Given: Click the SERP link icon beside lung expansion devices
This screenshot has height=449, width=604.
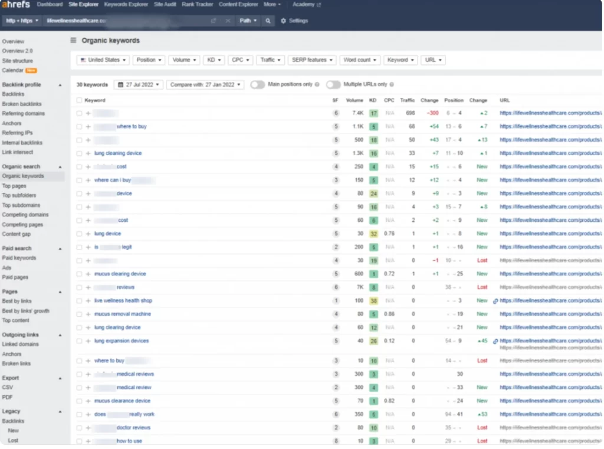Looking at the screenshot, I should 495,340.
